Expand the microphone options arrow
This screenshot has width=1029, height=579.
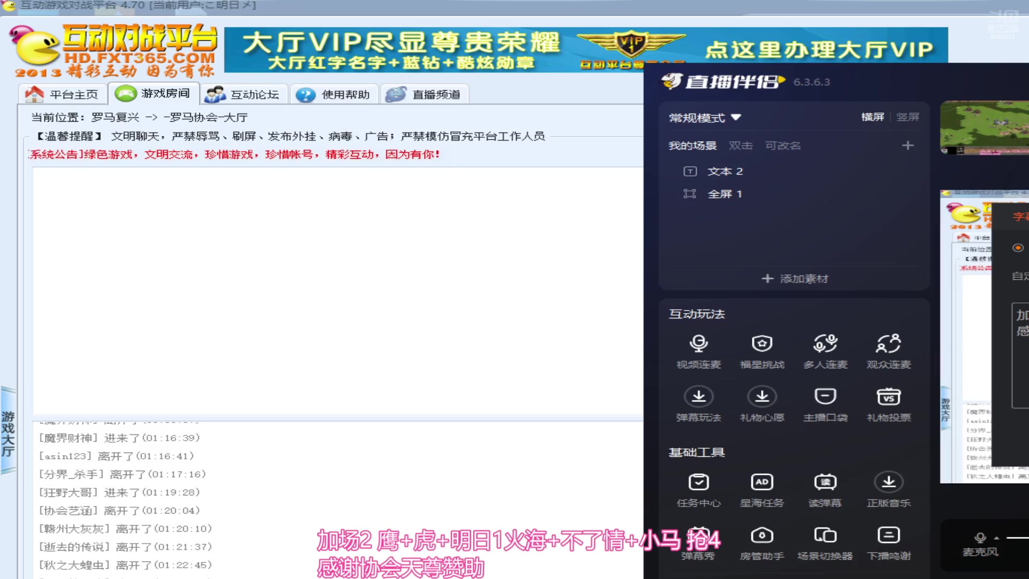[996, 538]
